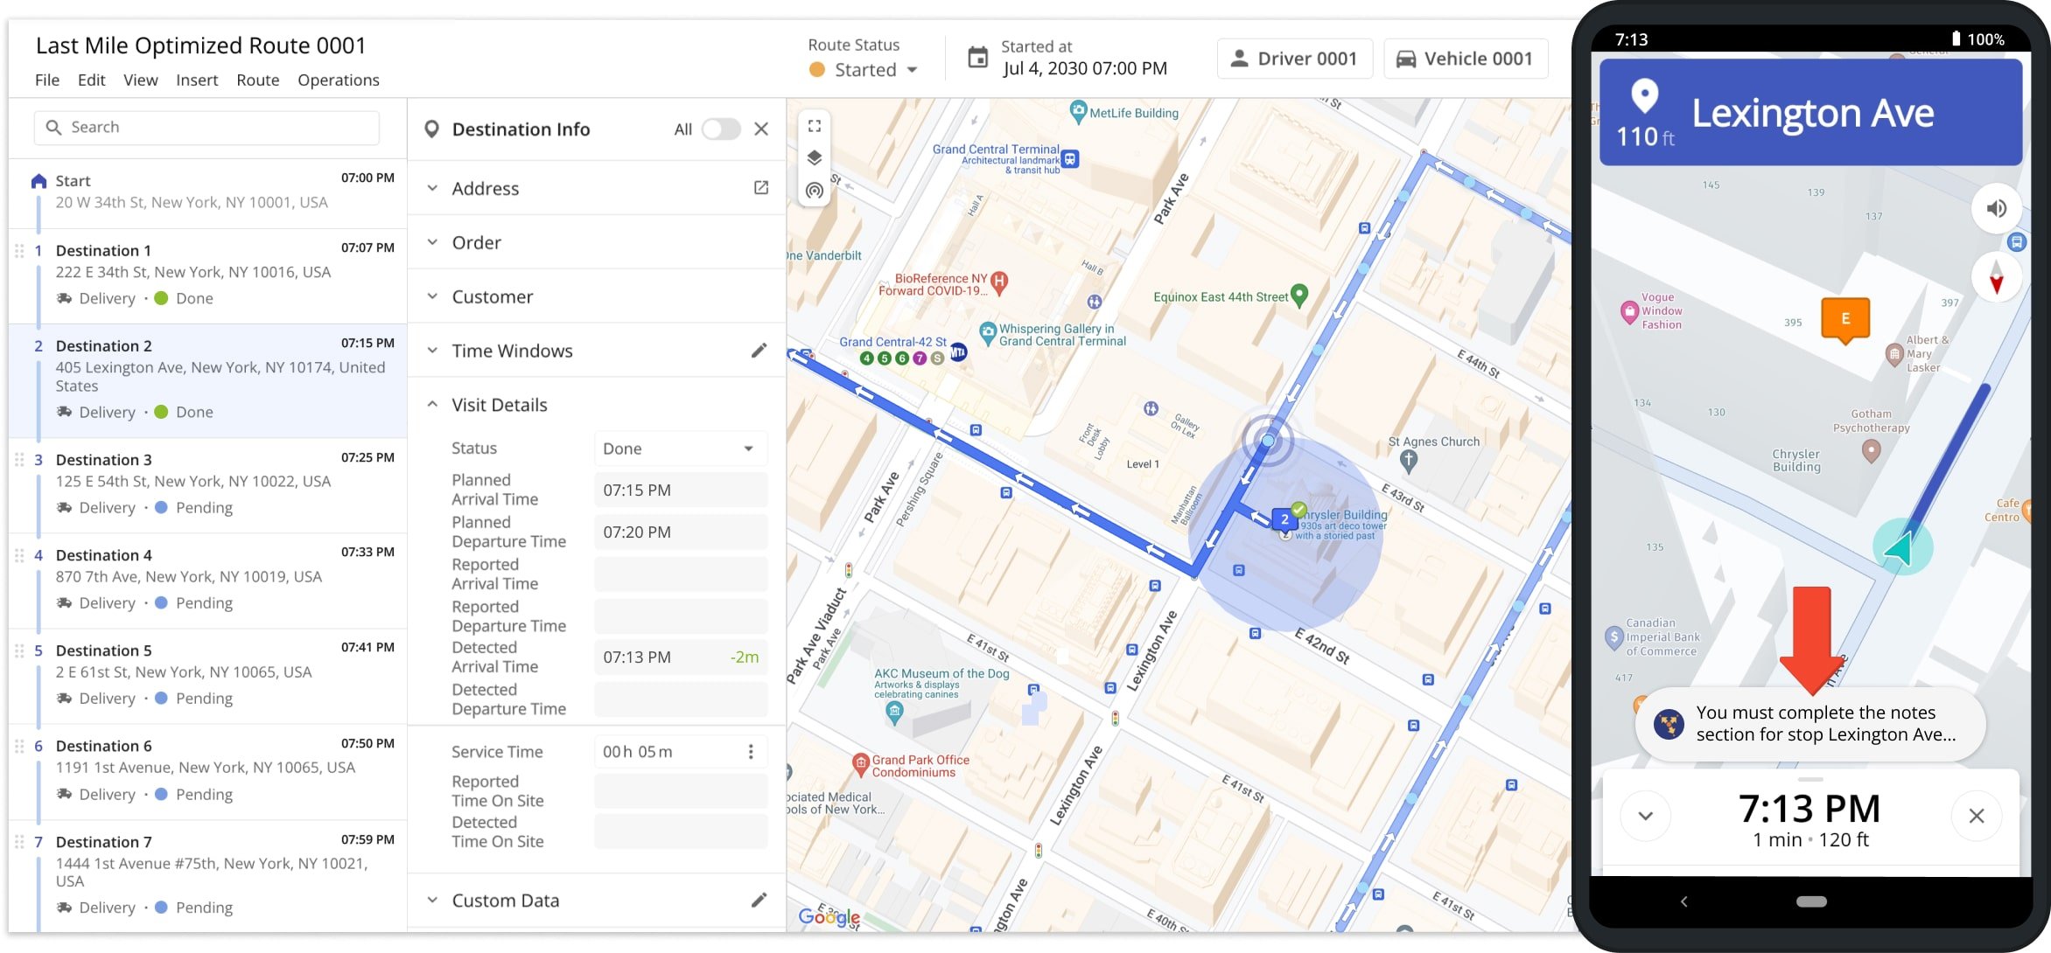Tap the Lexington Ave direction banner
The height and width of the screenshot is (953, 2051).
click(1810, 113)
